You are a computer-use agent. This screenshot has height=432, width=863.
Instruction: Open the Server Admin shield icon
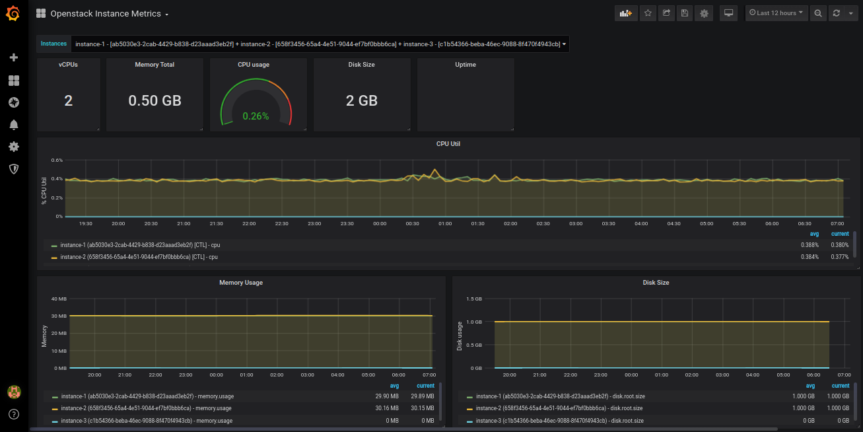coord(13,169)
